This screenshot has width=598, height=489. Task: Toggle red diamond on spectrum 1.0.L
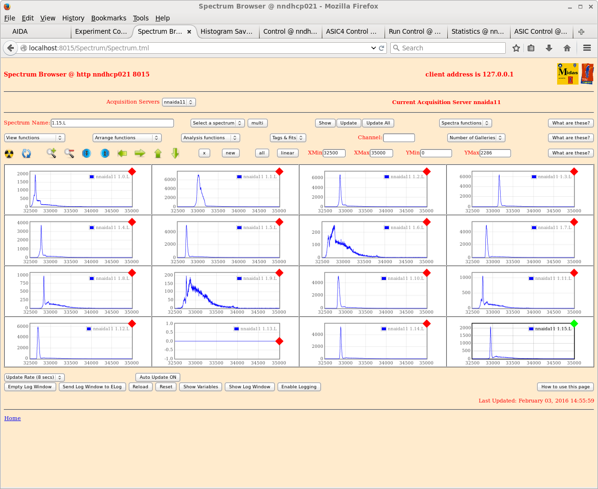click(132, 172)
